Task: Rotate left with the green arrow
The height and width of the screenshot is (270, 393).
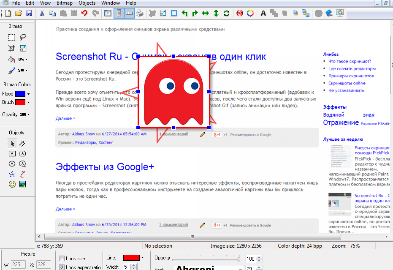Action: click(x=184, y=13)
